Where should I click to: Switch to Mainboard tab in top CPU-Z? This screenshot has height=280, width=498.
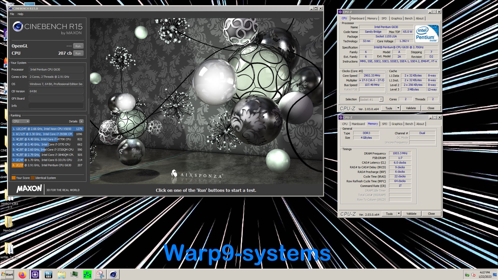[x=358, y=18]
